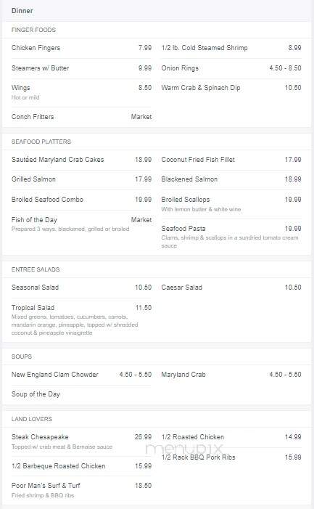
Task: Select the Dinner menu heading
Action: (22, 11)
